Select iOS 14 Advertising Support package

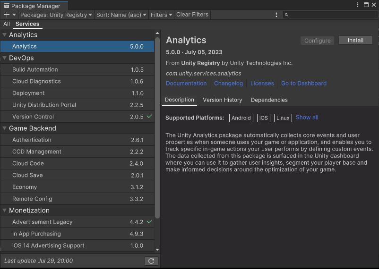pyautogui.click(x=78, y=245)
